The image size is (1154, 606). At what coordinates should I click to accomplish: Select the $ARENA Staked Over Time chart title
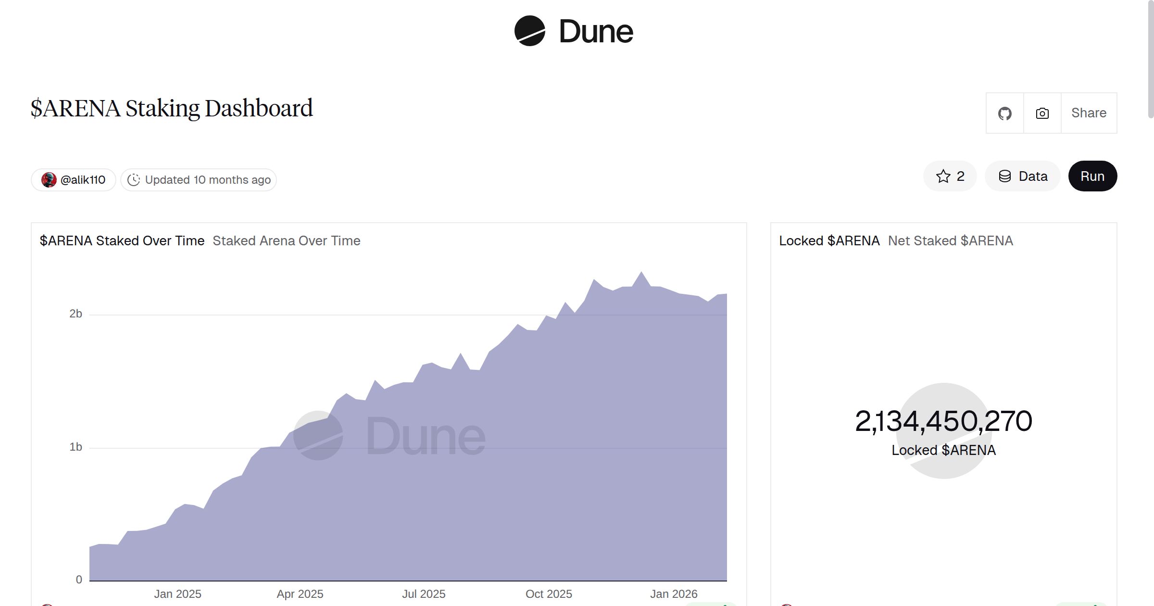tap(122, 240)
